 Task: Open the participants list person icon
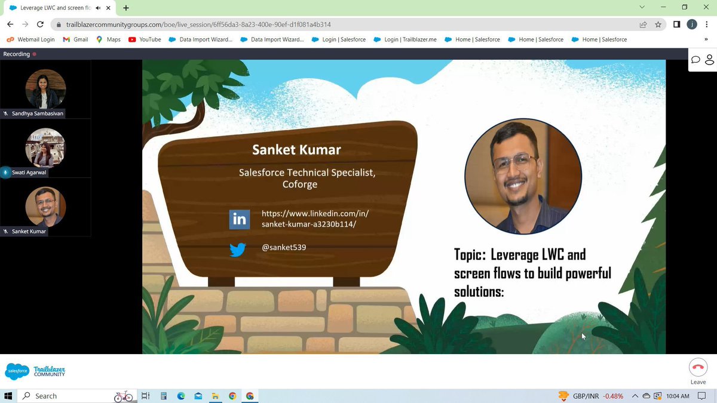point(709,60)
